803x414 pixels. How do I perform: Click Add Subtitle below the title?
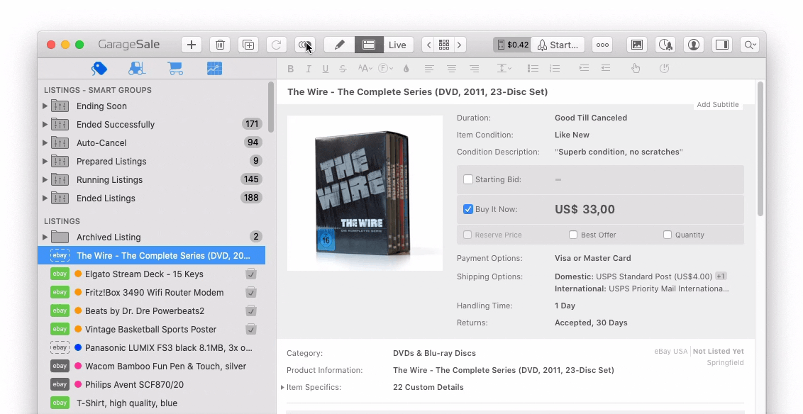point(717,104)
